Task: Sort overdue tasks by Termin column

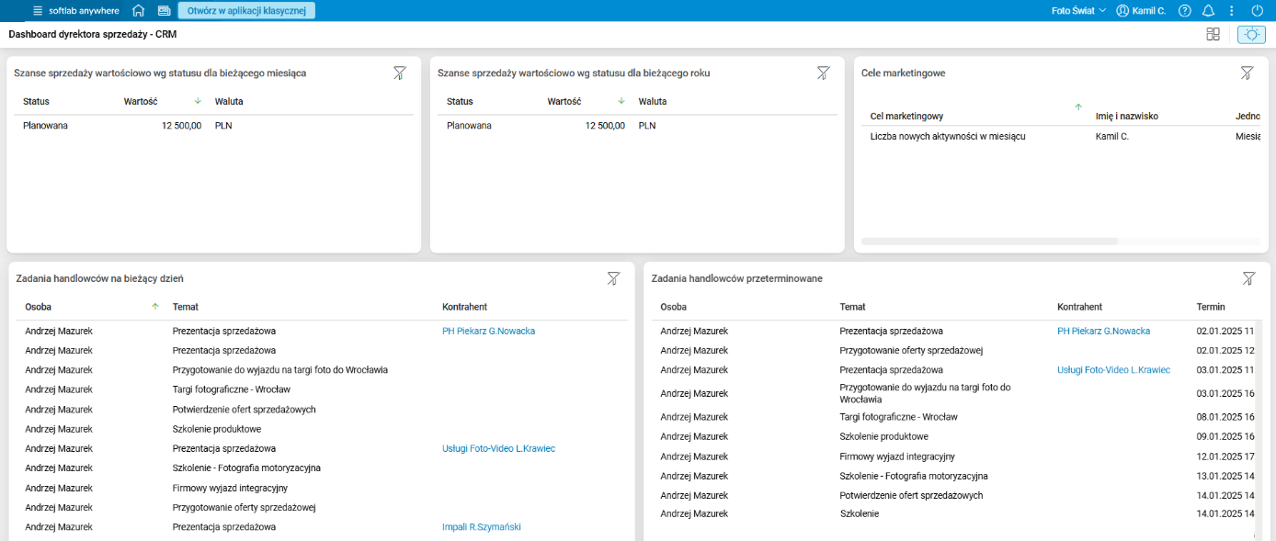Action: pyautogui.click(x=1211, y=307)
